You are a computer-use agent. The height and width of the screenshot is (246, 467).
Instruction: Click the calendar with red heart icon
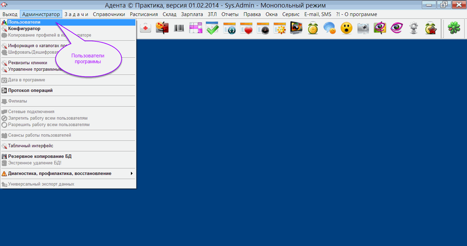246,28
